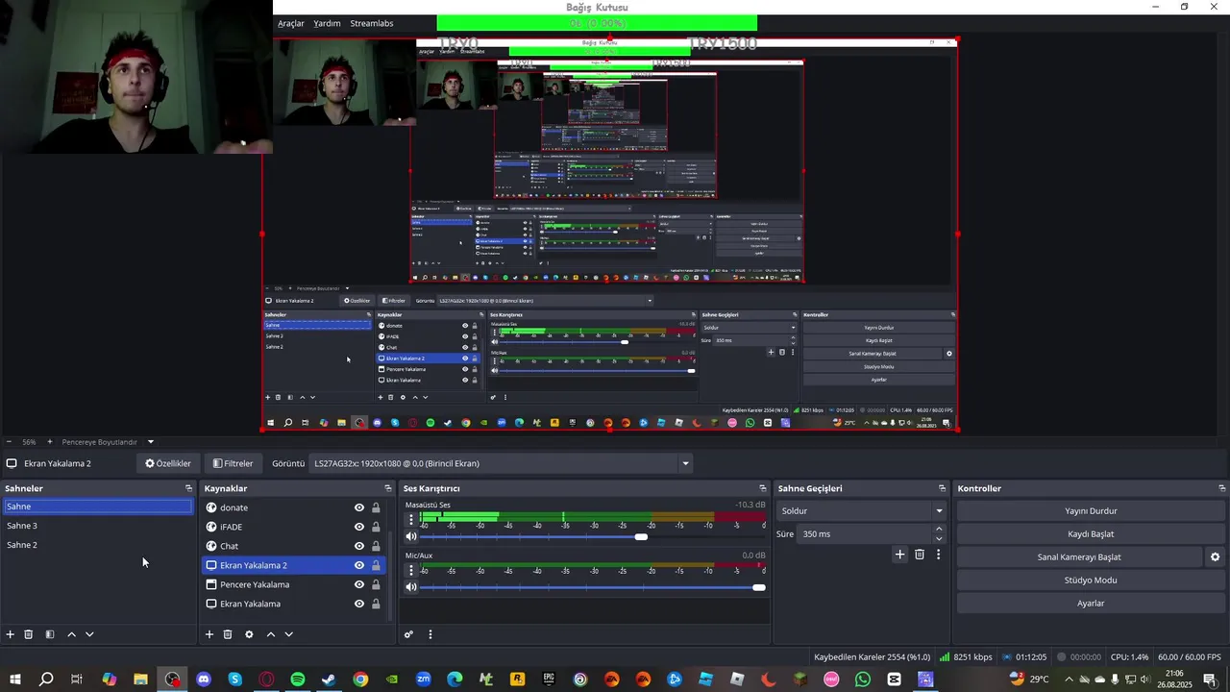Toggle the lock on the Chat source
Image resolution: width=1230 pixels, height=692 pixels.
pyautogui.click(x=376, y=546)
